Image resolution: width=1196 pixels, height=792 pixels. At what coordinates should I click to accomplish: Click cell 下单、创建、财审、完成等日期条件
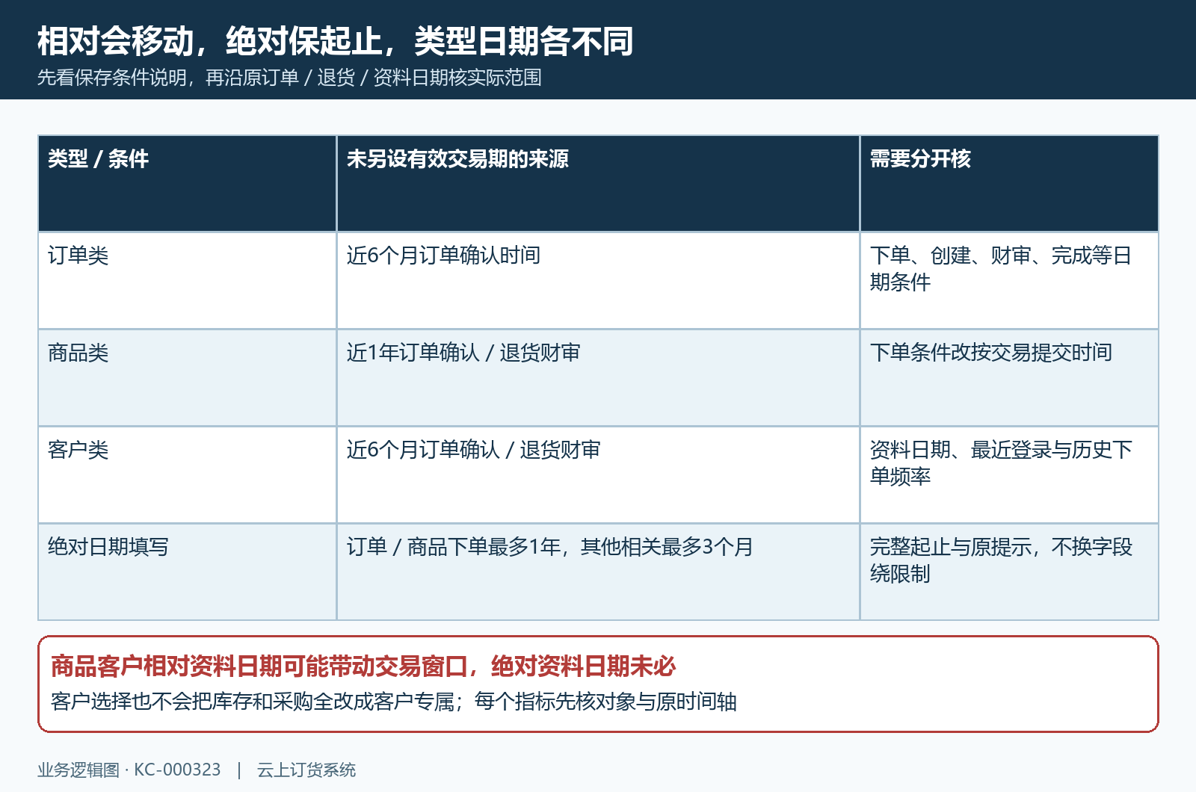click(1009, 280)
